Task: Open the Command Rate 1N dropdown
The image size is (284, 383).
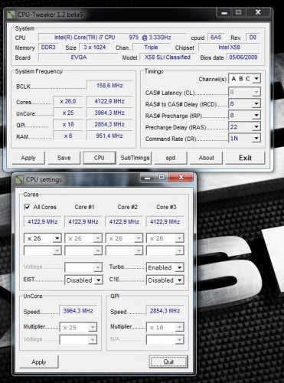Action: (x=244, y=139)
